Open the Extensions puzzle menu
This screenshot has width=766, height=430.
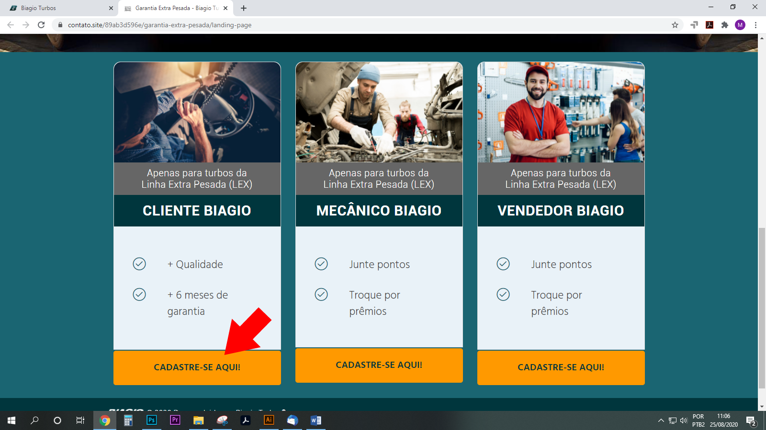pyautogui.click(x=725, y=25)
